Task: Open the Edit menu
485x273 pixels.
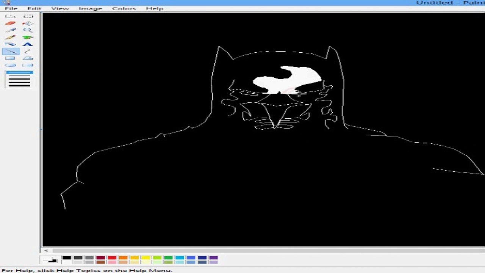Action: (x=34, y=8)
